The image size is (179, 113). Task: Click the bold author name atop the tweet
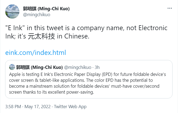[46, 9]
